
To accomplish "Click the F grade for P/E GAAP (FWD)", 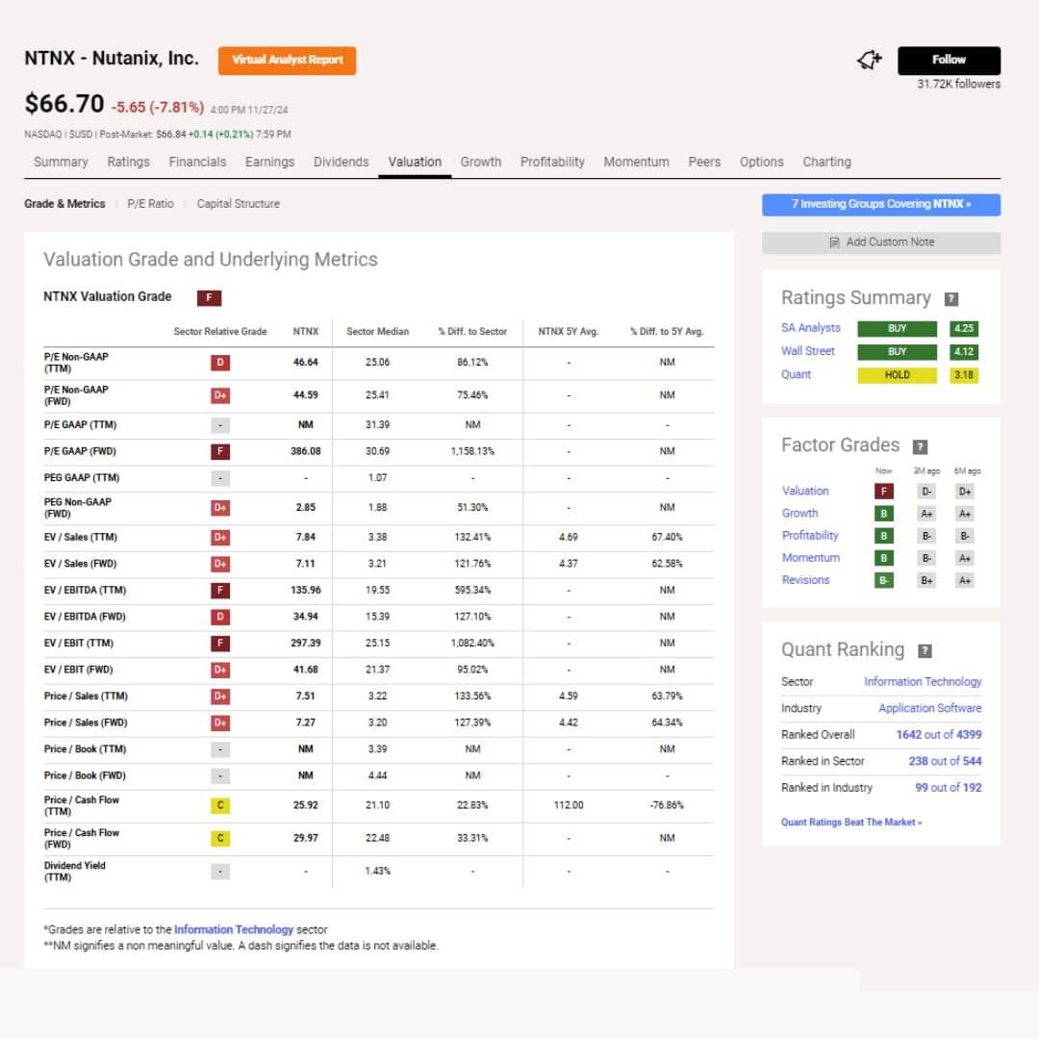I will click(x=220, y=452).
